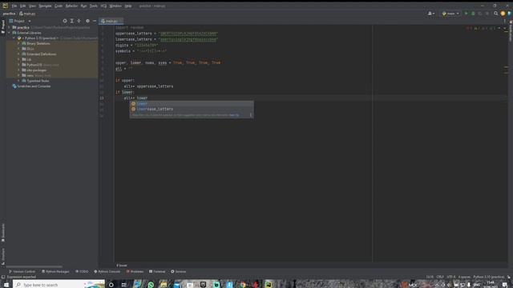Open the Edit menu
Screen dimensions: 513x288
coord(23,6)
